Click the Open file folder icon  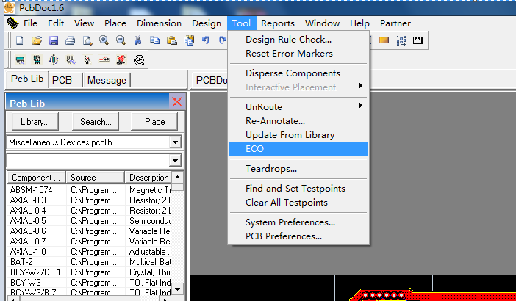click(36, 40)
